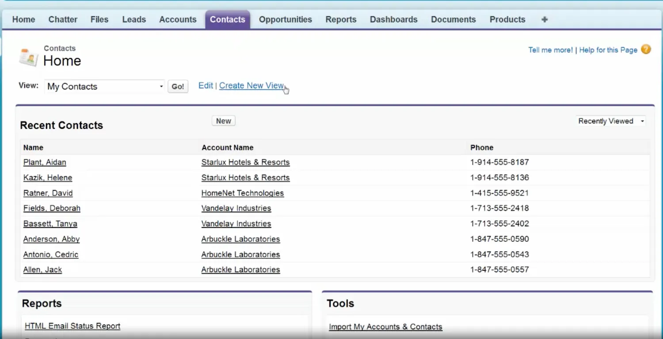Click the yellow help question mark icon
Screen dimensions: 663x339
(646, 50)
